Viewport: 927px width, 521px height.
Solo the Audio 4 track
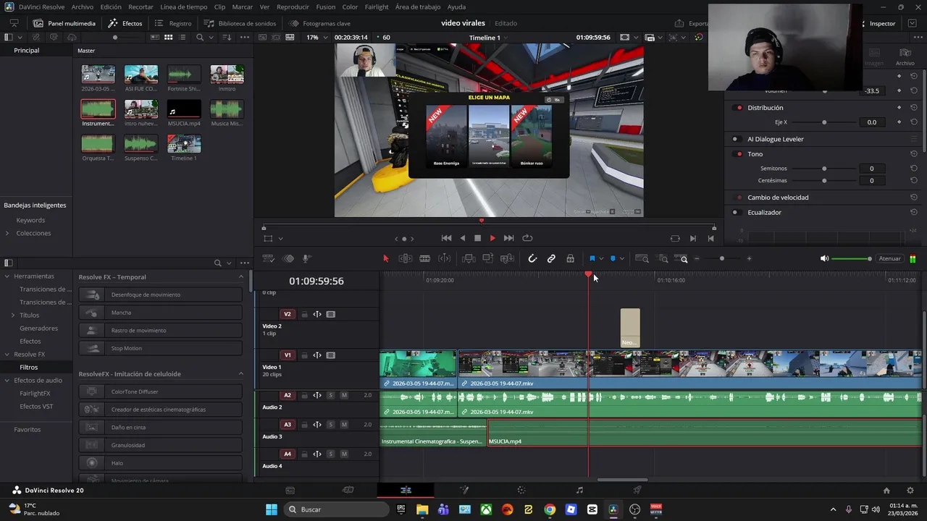coord(331,454)
